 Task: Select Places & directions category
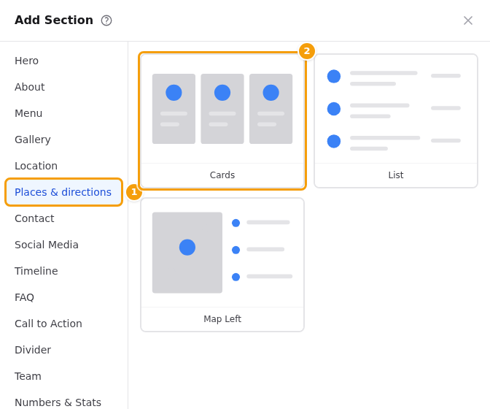tap(63, 192)
